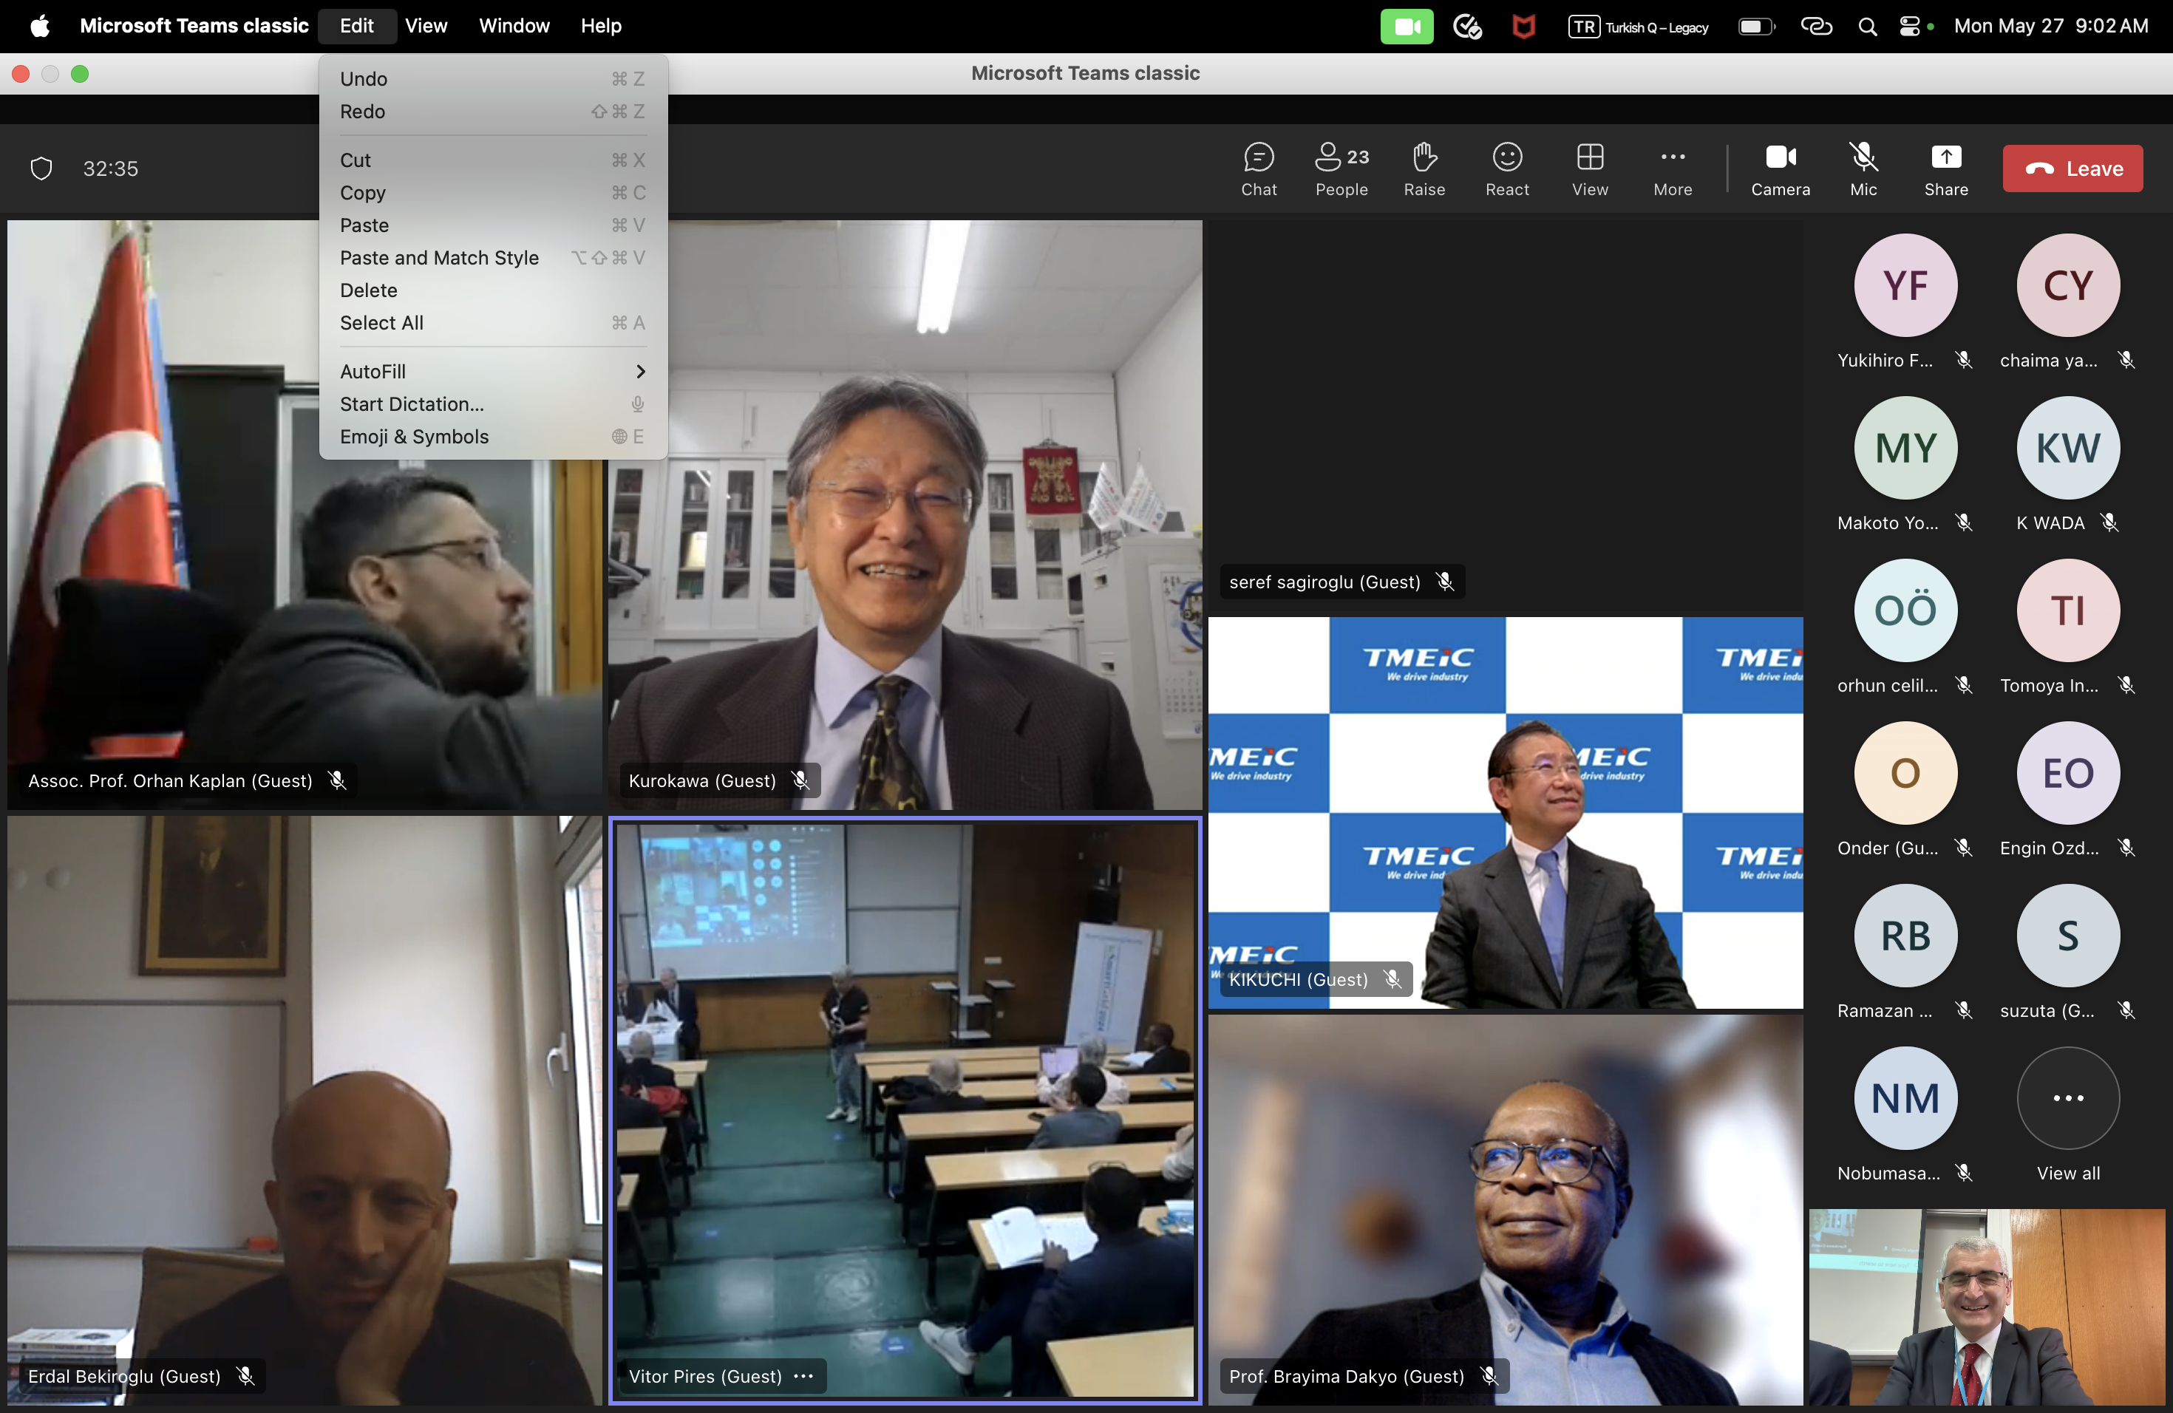Click the battery status icon
This screenshot has height=1413, width=2173.
(x=1755, y=27)
